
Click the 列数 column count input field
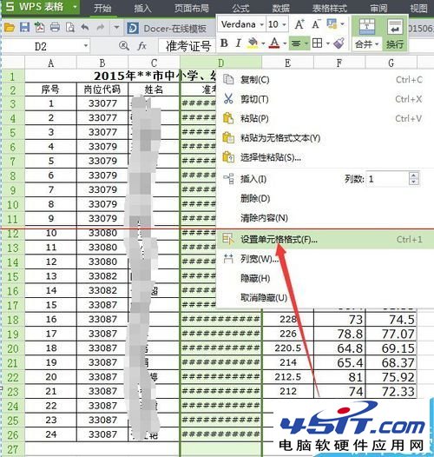[x=387, y=179]
